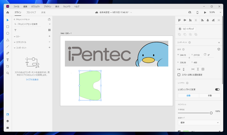Collapse the カラー section
The image size is (227, 135).
click(15, 37)
